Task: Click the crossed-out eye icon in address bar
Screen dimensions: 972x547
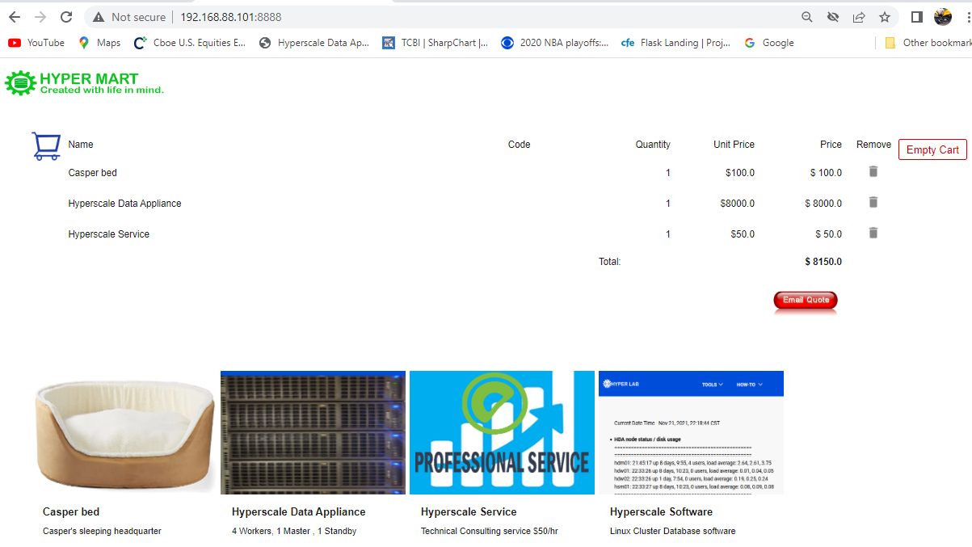Action: click(833, 17)
